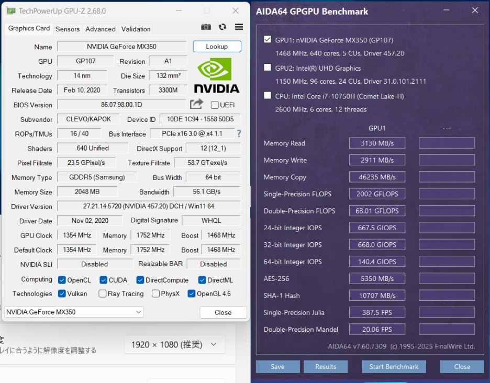The height and width of the screenshot is (383, 490).
Task: Close the AIDA64 window with title bar X
Action: pos(475,10)
